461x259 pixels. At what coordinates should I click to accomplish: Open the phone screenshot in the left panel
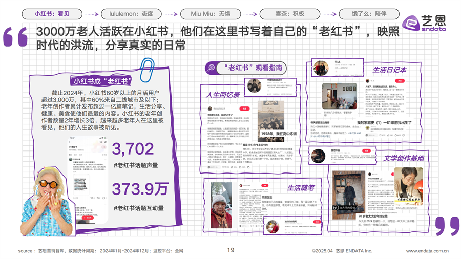(88, 180)
